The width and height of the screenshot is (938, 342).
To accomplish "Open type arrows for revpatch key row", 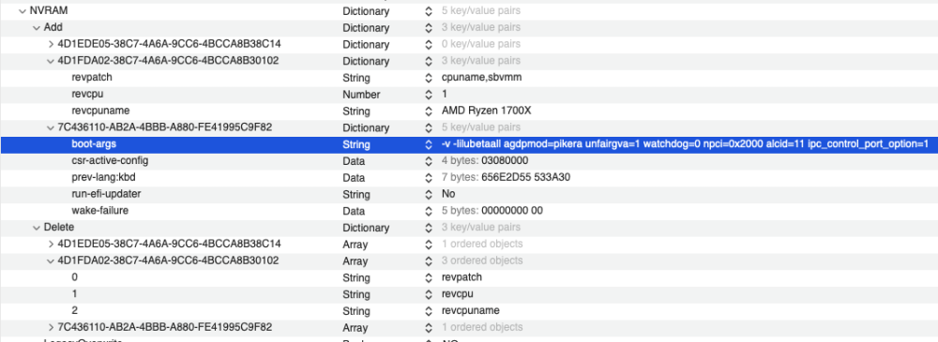I will coord(429,78).
